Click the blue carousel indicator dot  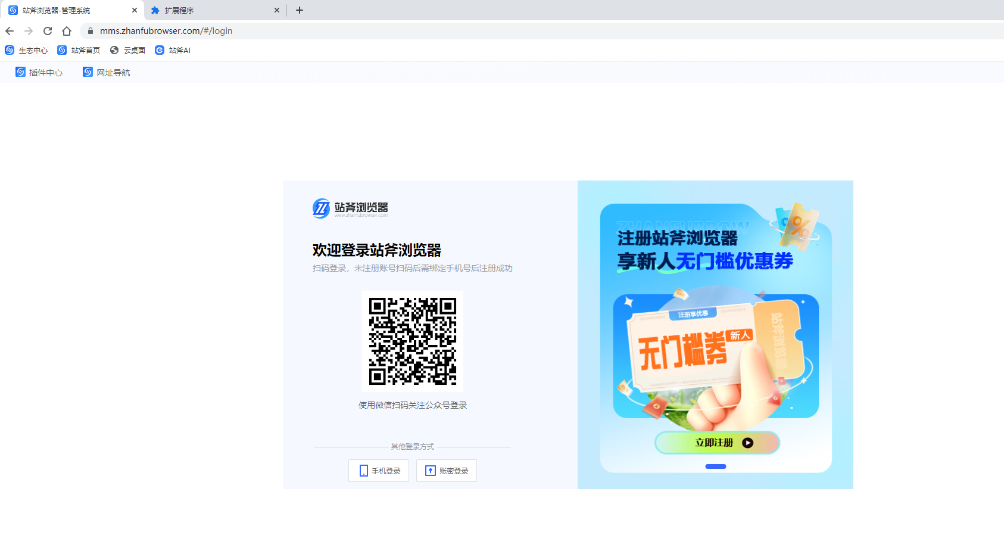(716, 466)
